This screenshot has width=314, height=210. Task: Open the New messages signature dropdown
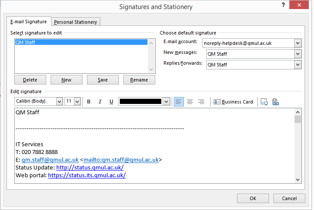[297, 54]
